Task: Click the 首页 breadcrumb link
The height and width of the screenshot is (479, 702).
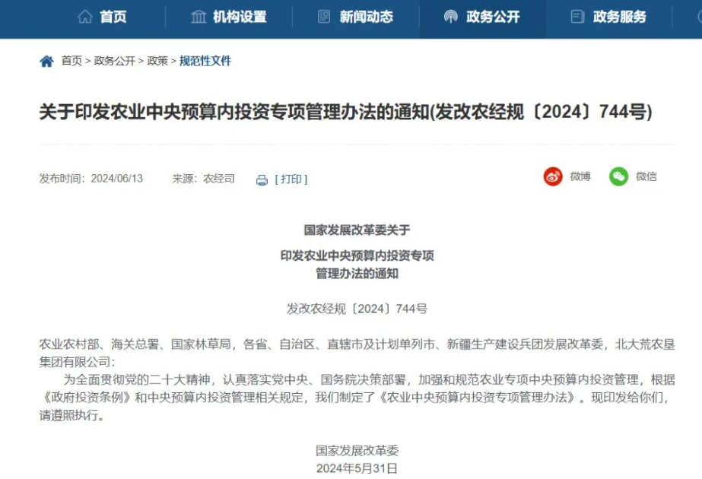Action: pyautogui.click(x=71, y=61)
